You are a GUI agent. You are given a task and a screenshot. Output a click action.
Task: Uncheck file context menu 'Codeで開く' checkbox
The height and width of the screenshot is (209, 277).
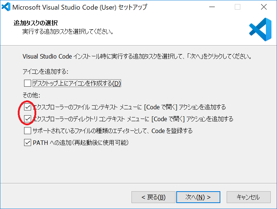27,107
